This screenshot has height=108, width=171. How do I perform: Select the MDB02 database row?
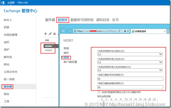[48, 50]
